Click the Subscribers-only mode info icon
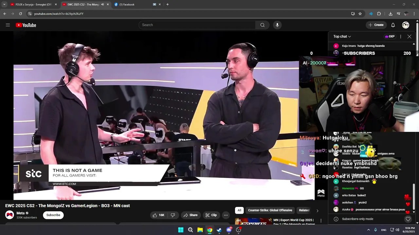The height and width of the screenshot is (235, 419). [x=336, y=219]
